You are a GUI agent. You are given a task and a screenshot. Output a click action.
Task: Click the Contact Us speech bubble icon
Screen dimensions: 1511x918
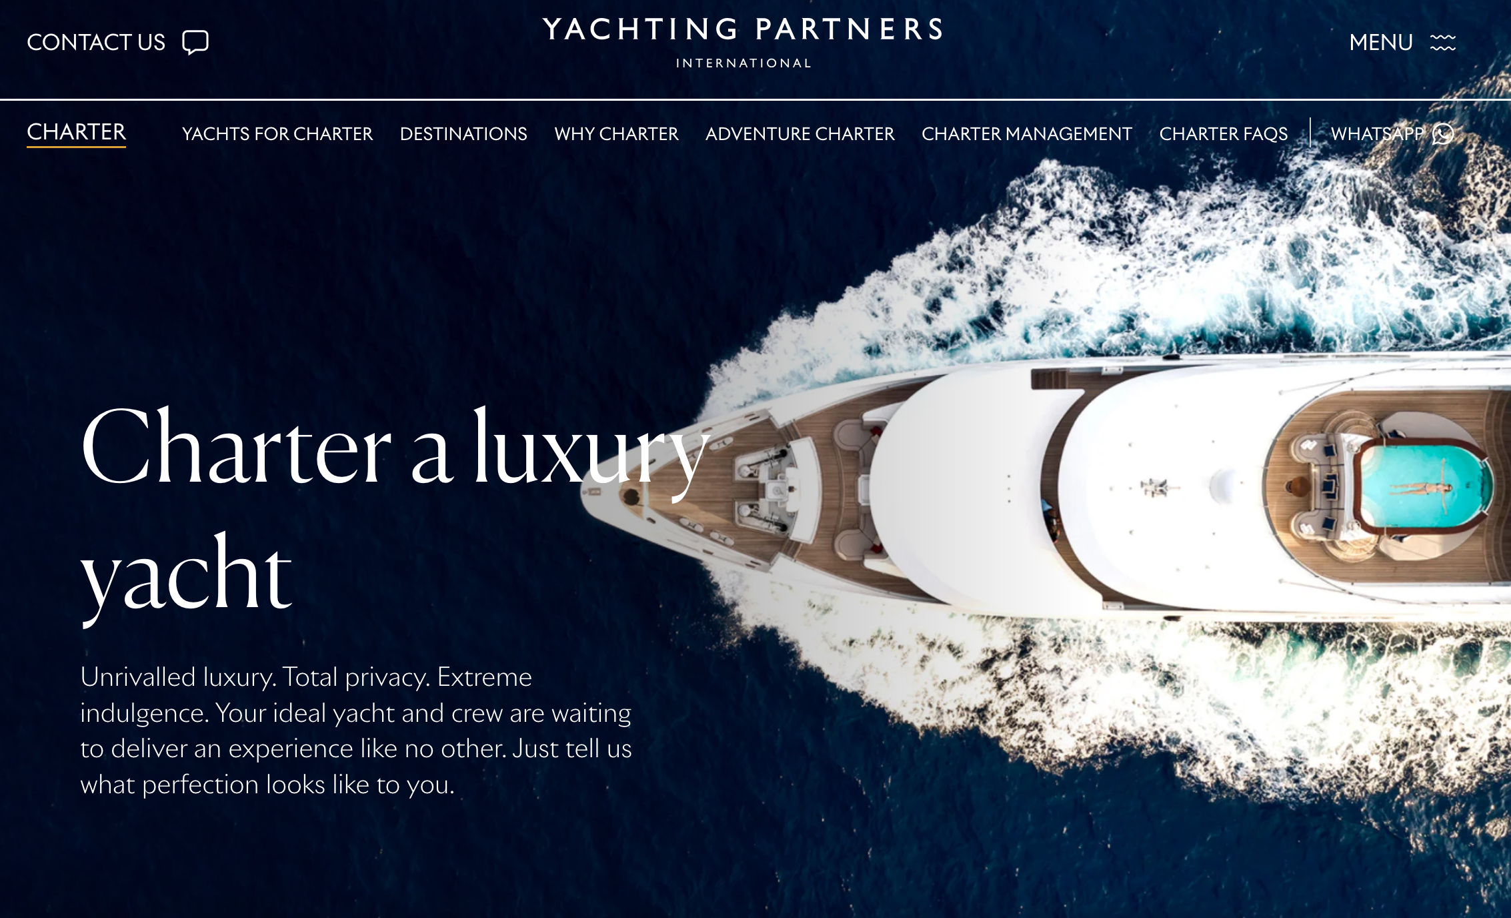click(x=195, y=43)
